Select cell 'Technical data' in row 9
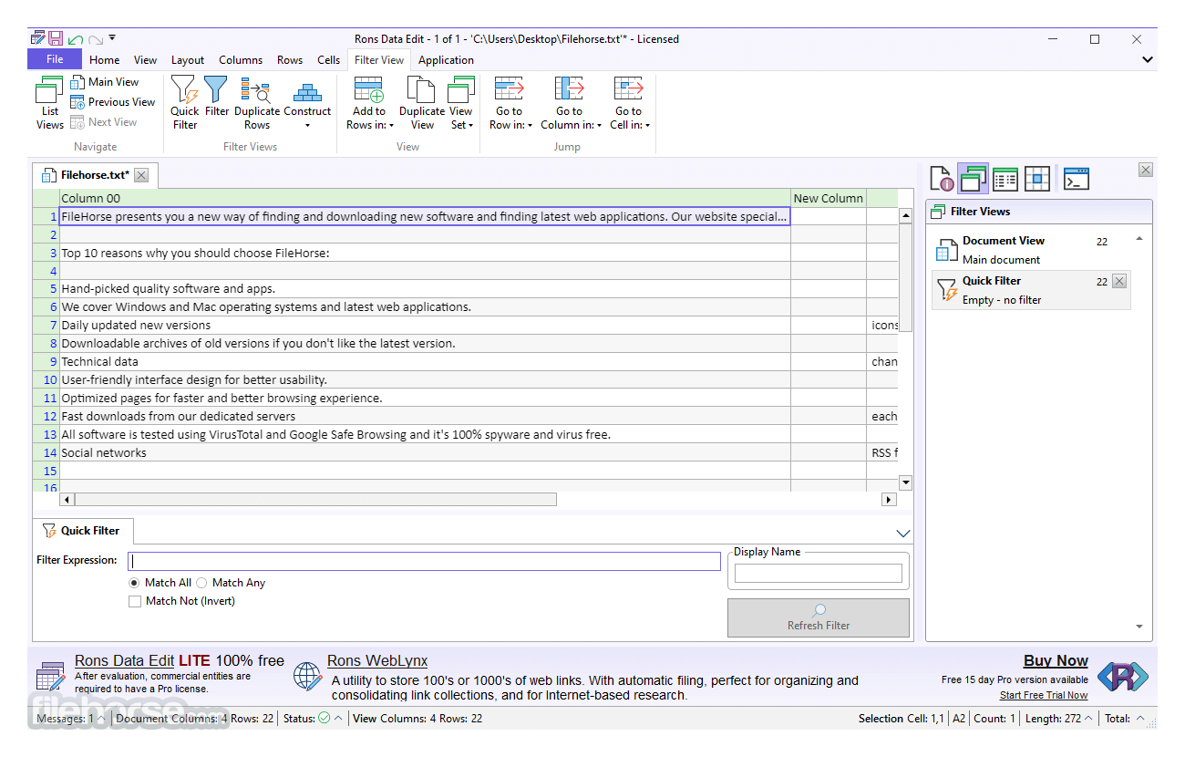The height and width of the screenshot is (757, 1185). 425,362
